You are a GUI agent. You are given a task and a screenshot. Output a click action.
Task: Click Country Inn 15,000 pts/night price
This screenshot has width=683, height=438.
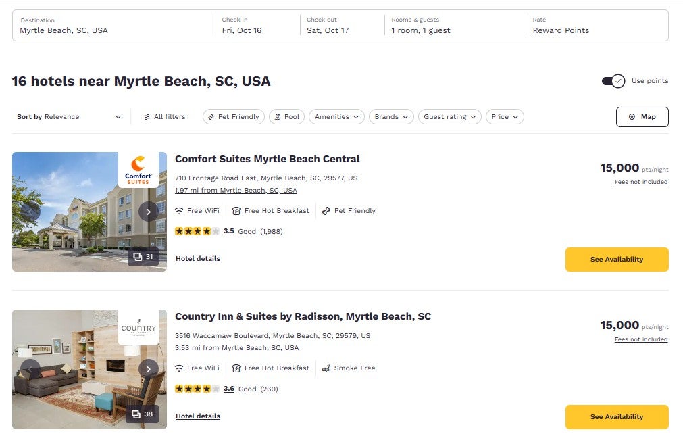[634, 326]
